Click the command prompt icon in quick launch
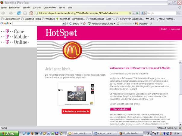Image resolution: width=182 pixels, height=136 pixels. [x=36, y=133]
